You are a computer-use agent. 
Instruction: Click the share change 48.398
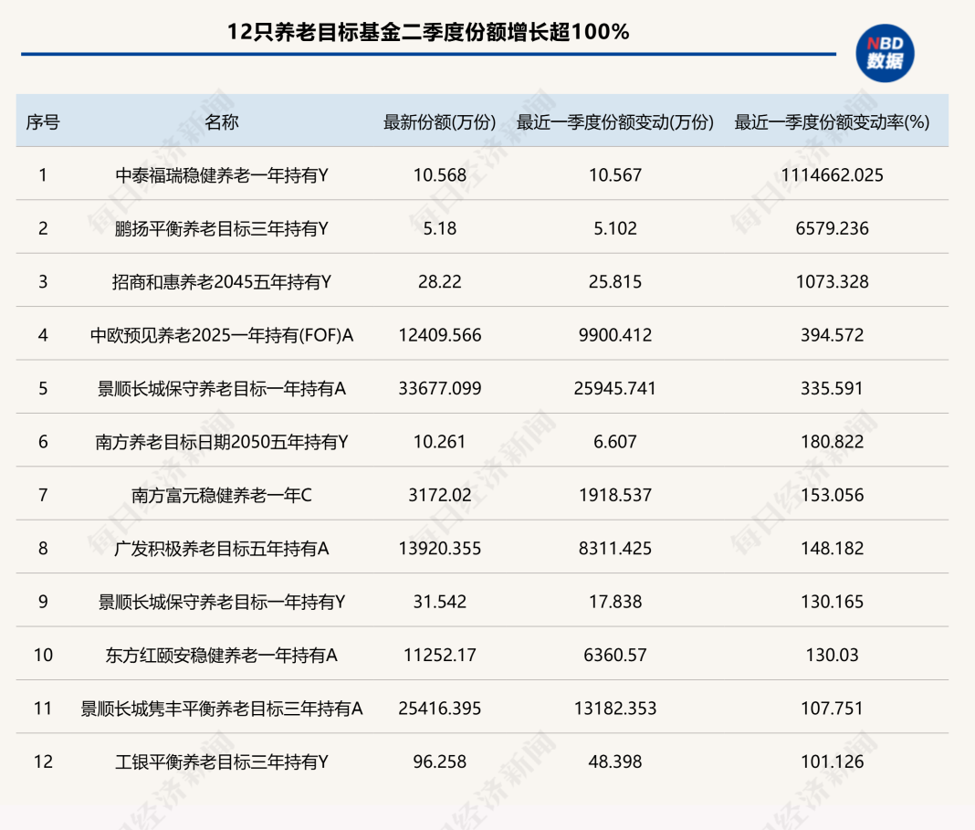615,762
